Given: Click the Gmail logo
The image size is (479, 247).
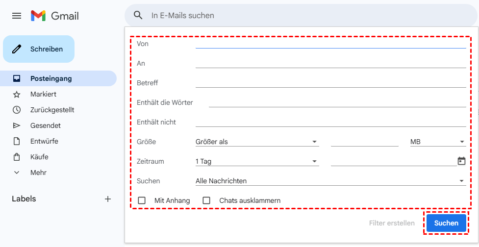Looking at the screenshot, I should coord(55,16).
